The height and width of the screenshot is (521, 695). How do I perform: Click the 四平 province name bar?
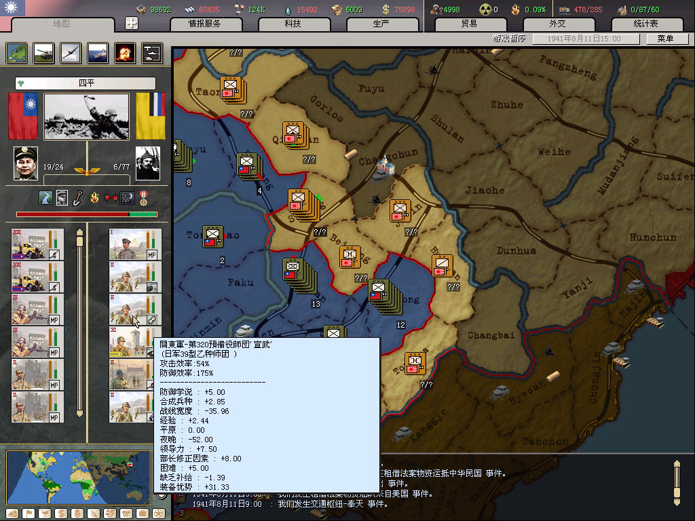tap(86, 83)
